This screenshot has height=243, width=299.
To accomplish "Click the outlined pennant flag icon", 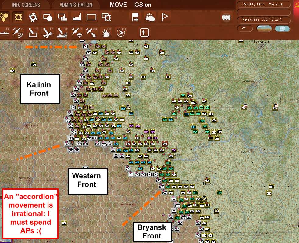I will 165,17.
